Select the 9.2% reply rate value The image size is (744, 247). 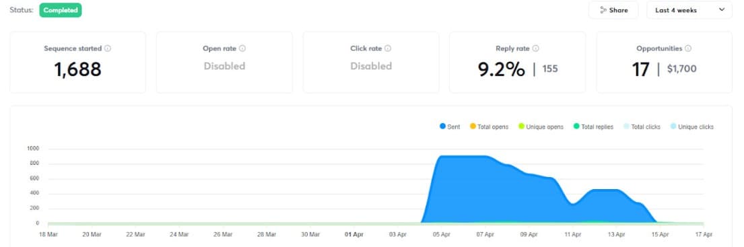coord(501,69)
